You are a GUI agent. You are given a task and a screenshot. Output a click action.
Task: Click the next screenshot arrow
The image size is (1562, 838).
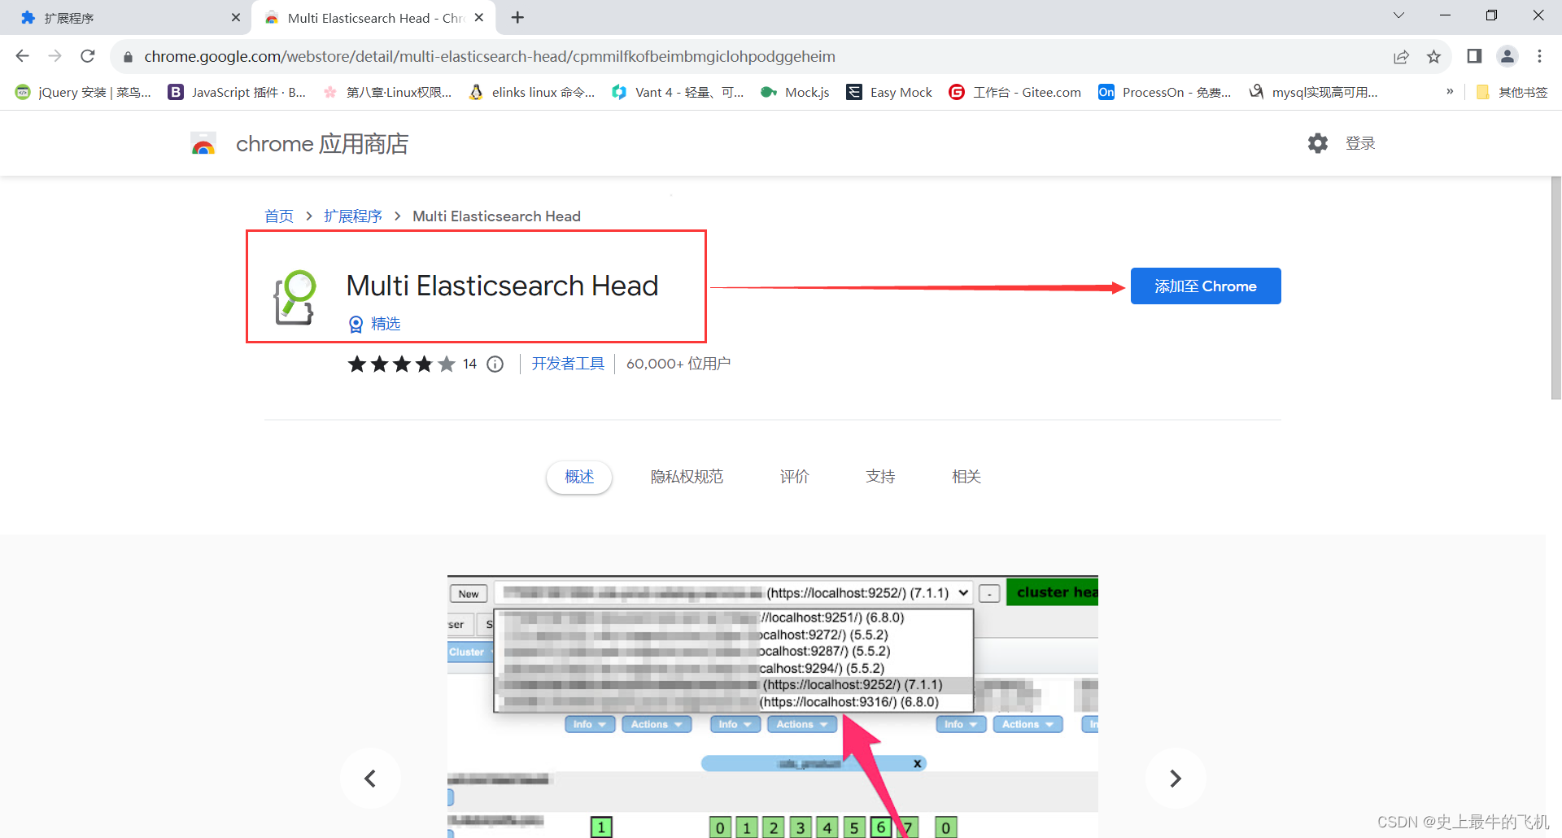pyautogui.click(x=1175, y=778)
